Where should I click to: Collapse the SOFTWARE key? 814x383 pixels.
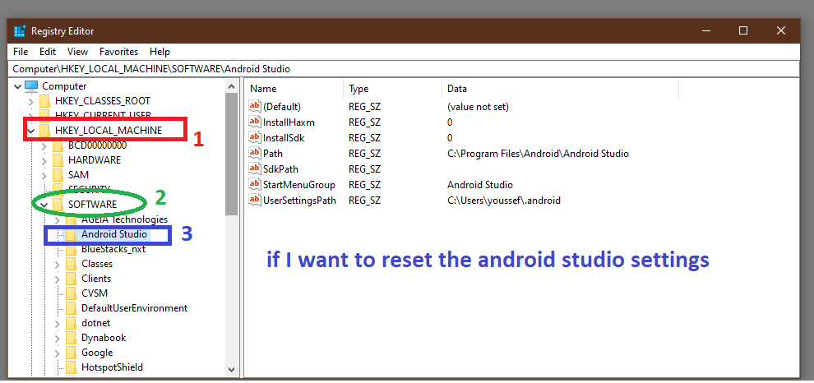44,205
